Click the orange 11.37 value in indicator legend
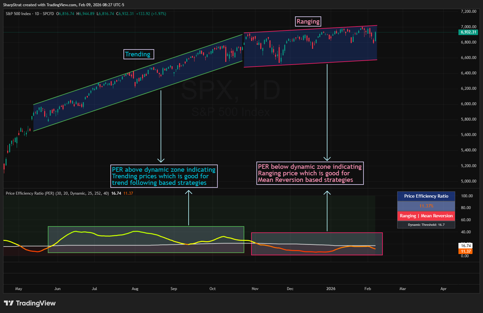Image resolution: width=483 pixels, height=313 pixels. pos(128,193)
